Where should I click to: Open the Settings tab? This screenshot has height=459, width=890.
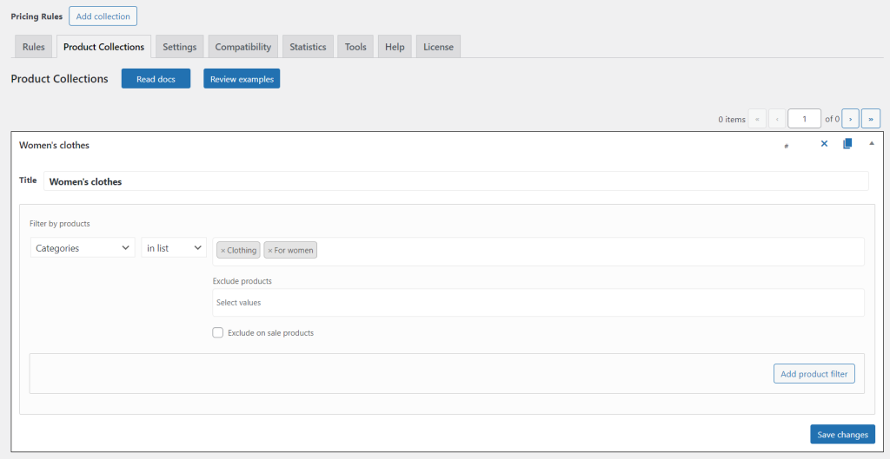[x=179, y=47]
